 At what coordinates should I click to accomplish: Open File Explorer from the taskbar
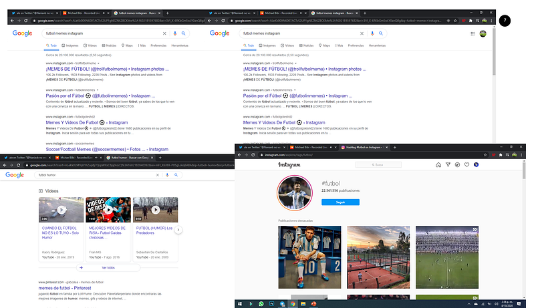pyautogui.click(x=303, y=304)
